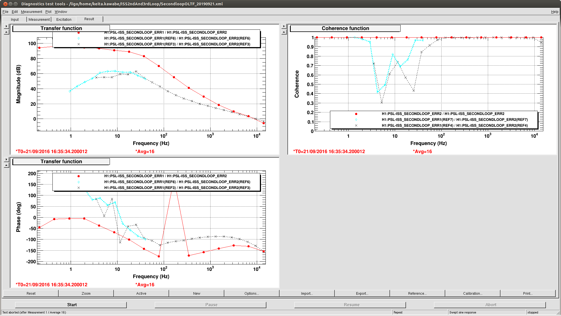This screenshot has width=561, height=316.
Task: Click the REF6 legend entry in phase plot
Action: click(x=177, y=182)
